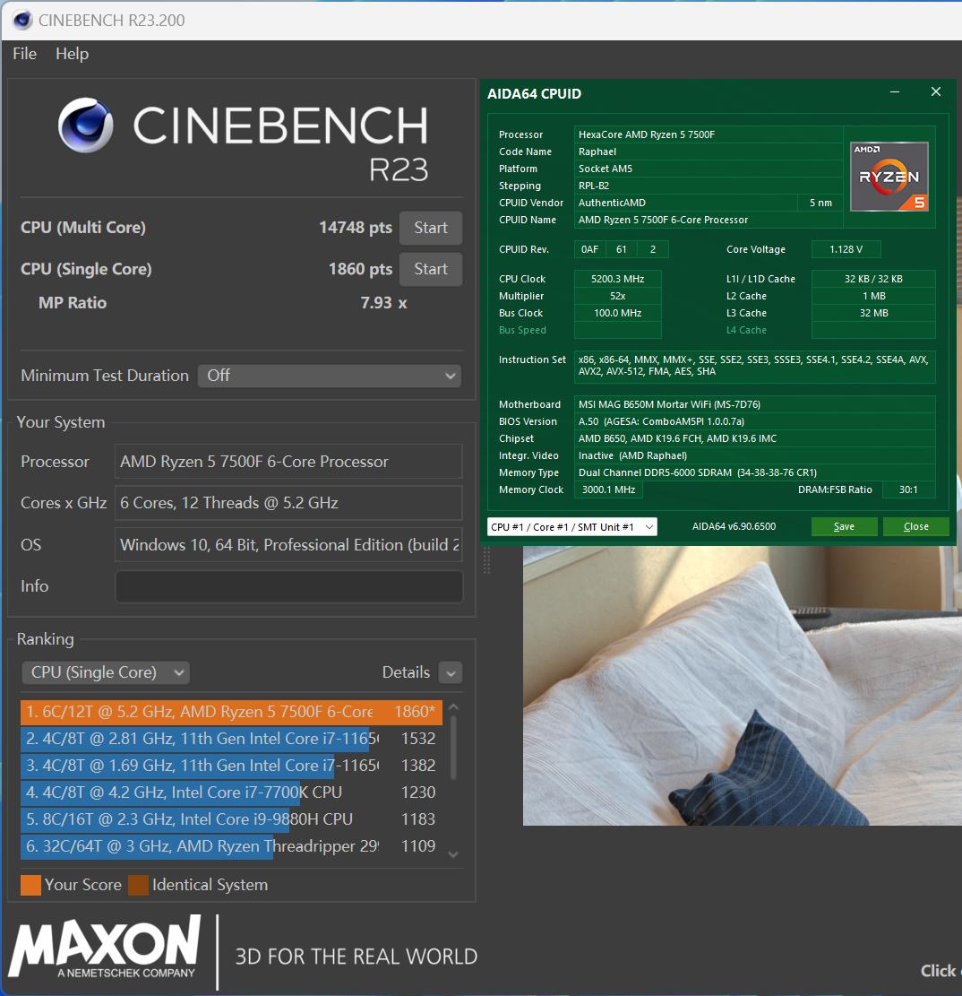Click the AMD Ryzen 5 badge icon
This screenshot has height=996, width=962.
pos(889,177)
